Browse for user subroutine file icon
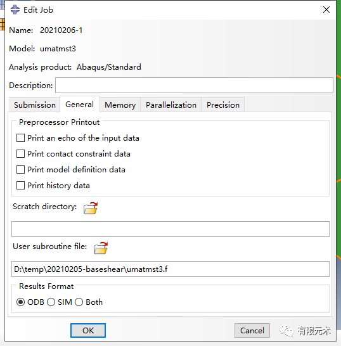 [101, 248]
